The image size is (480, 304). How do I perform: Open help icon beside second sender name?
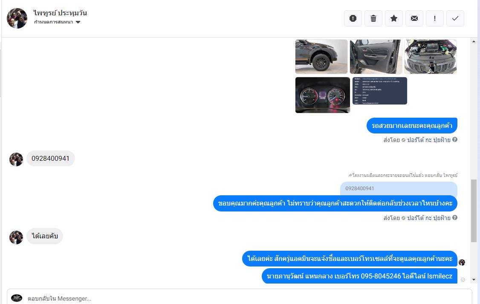pos(455,218)
